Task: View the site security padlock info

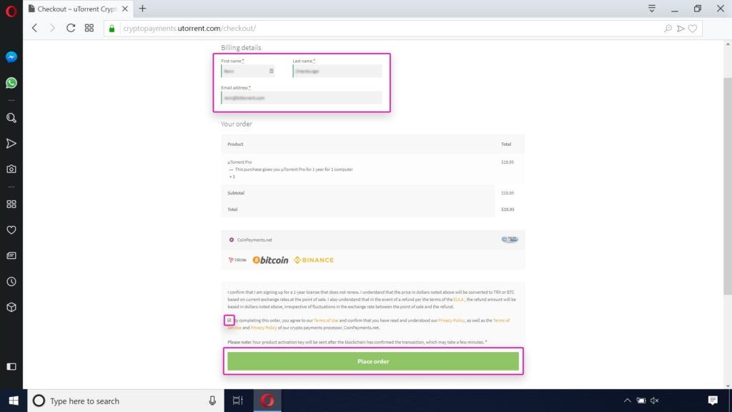Action: coord(112,29)
